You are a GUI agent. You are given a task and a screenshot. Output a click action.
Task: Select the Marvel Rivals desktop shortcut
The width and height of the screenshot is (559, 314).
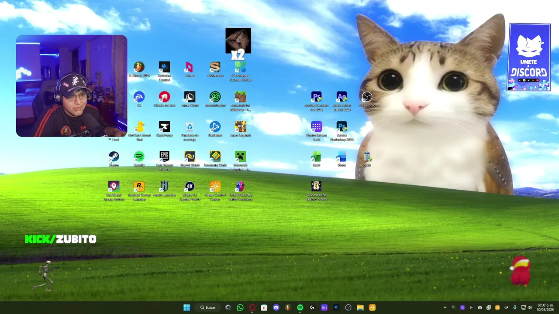(x=190, y=159)
